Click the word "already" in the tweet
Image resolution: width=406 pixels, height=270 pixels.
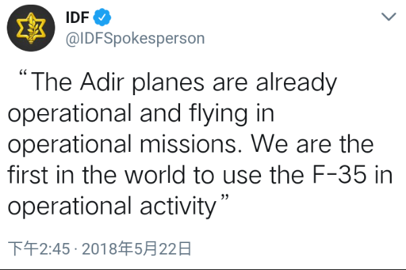click(295, 84)
